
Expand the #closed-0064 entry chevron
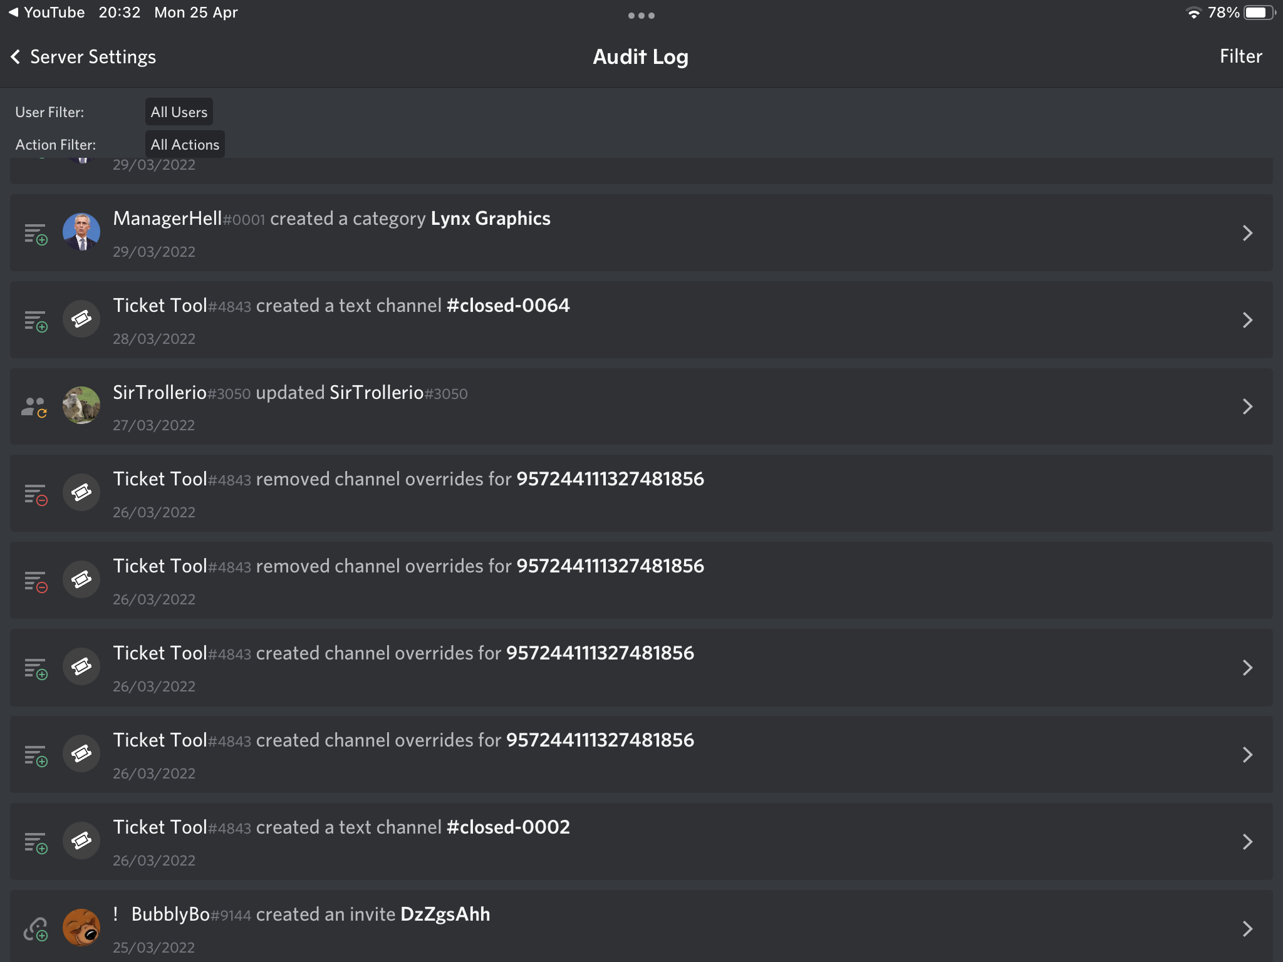point(1247,320)
